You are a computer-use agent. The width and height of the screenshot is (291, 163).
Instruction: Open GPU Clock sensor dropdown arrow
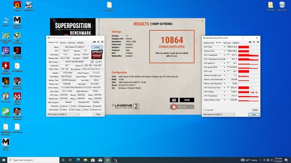tap(224, 47)
